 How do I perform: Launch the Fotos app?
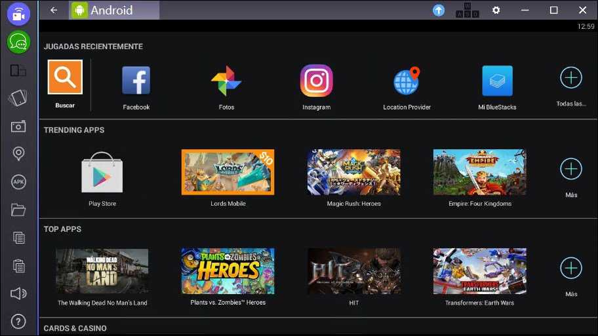[226, 81]
